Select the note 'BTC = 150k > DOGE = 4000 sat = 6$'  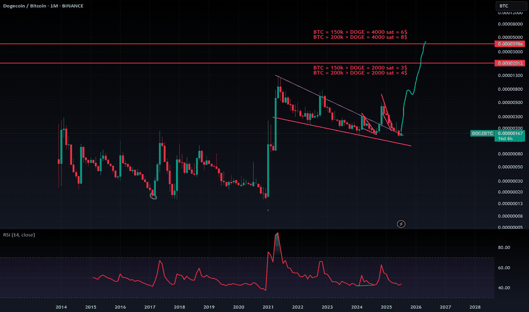coord(360,32)
